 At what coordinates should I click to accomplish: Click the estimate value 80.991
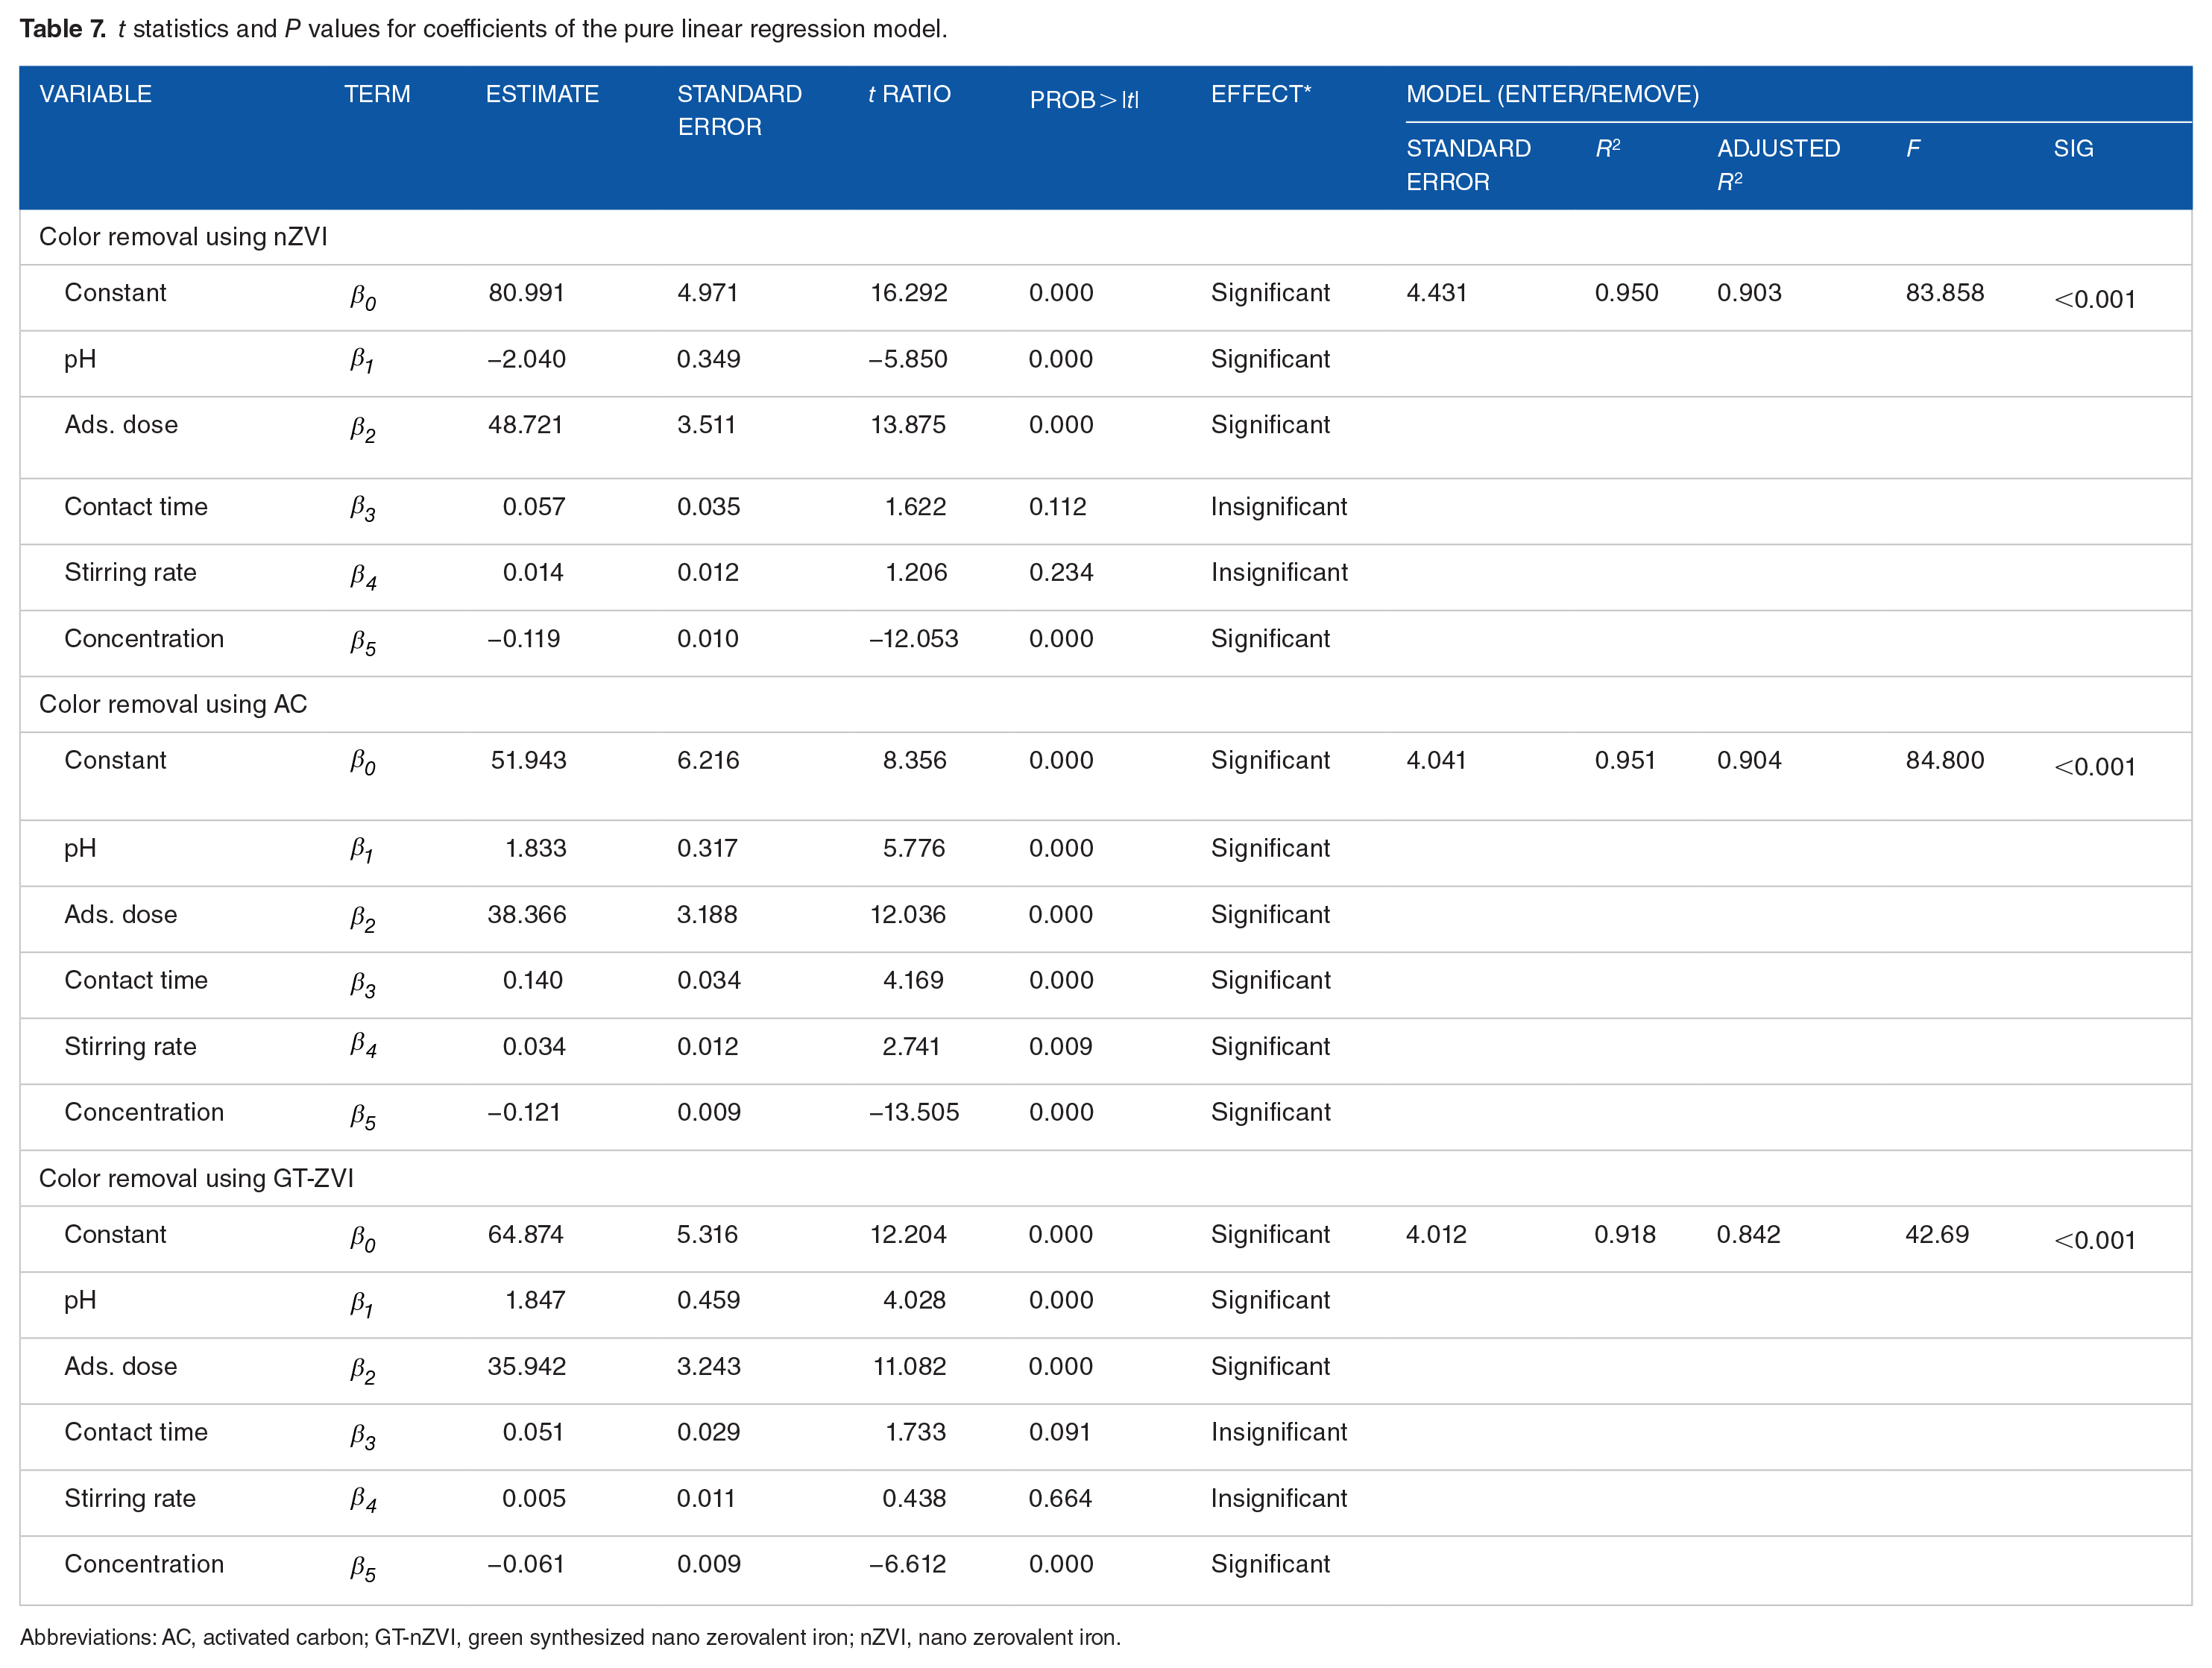click(x=526, y=293)
